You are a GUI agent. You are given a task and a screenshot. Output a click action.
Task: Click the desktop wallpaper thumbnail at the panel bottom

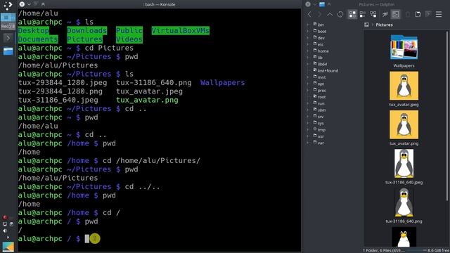pyautogui.click(x=8, y=247)
